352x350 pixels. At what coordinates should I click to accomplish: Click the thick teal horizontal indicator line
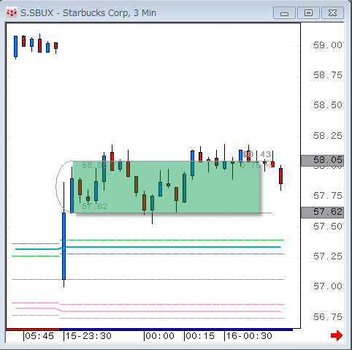pos(148,247)
